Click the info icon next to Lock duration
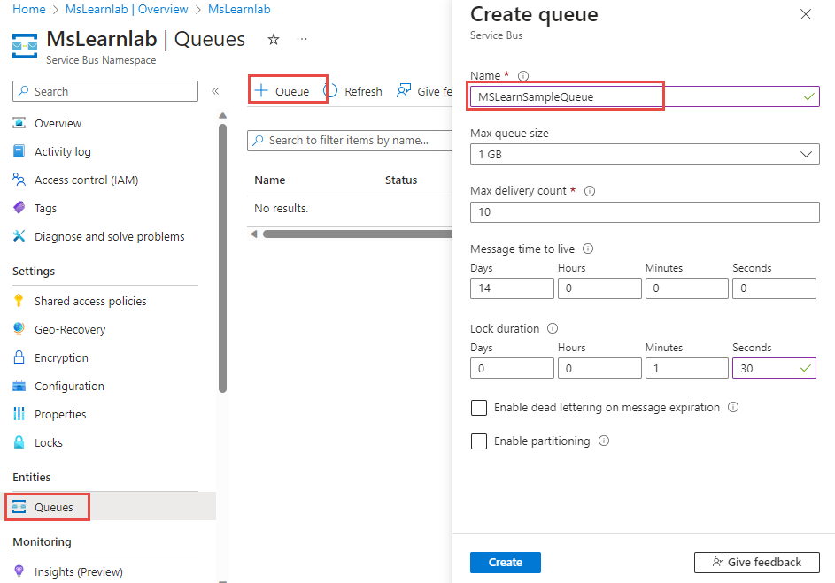The height and width of the screenshot is (583, 835). 553,328
